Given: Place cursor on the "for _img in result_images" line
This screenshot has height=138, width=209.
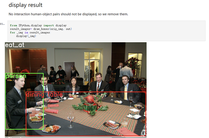Looking at the screenshot, I should point(30,32).
